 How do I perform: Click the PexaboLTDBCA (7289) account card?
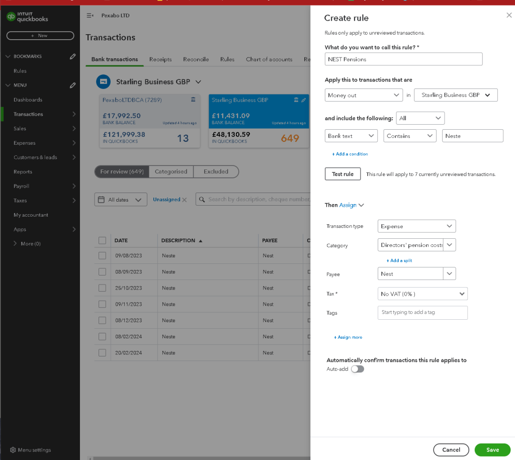tap(149, 121)
